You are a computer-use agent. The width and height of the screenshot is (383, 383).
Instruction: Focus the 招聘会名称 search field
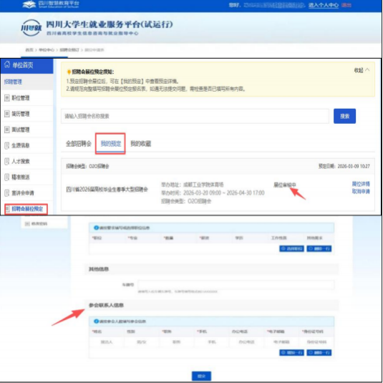coord(195,116)
